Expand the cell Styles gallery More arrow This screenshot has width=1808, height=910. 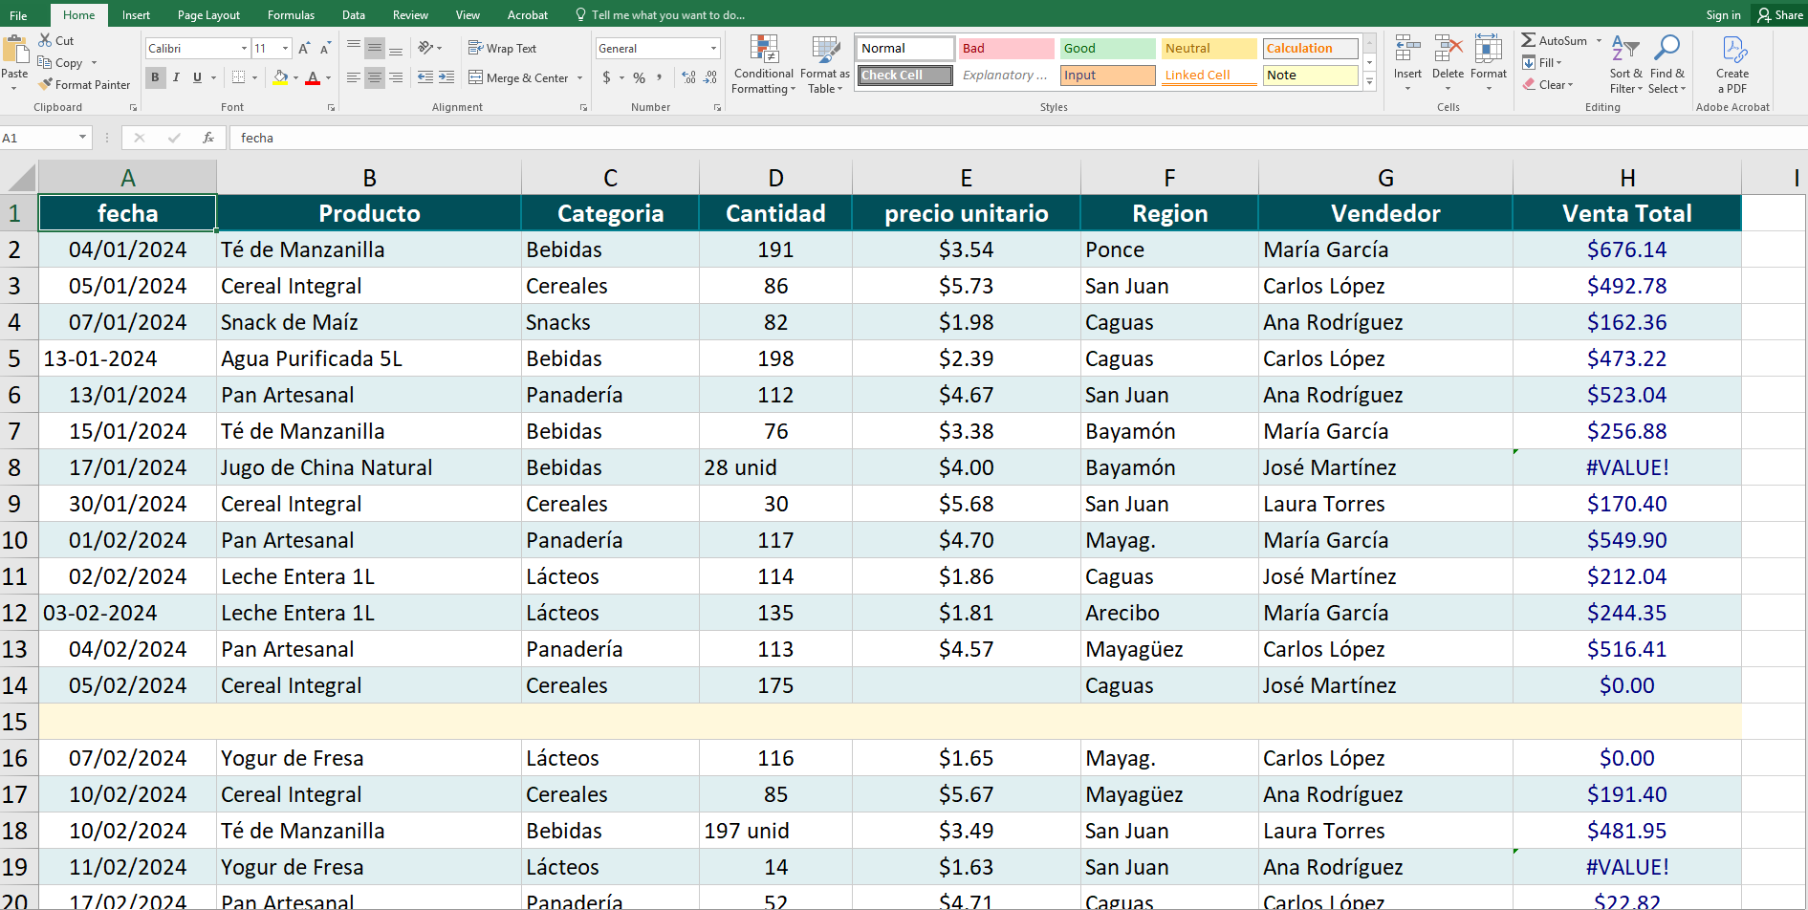1370,82
